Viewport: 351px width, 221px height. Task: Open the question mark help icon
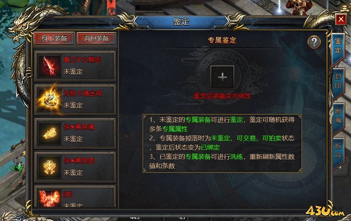(314, 42)
